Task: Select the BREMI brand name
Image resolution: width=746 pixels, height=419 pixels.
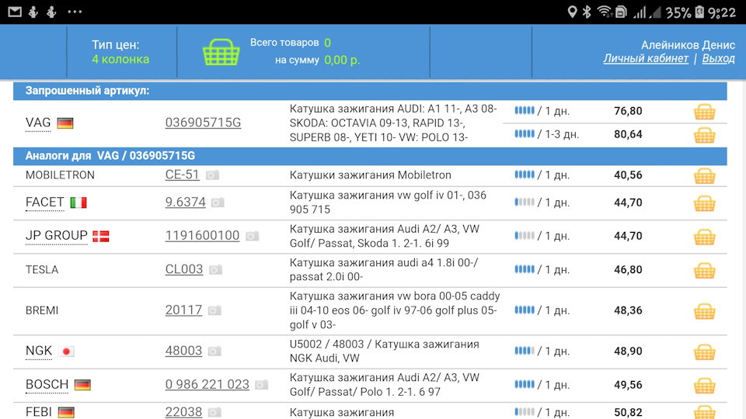Action: point(42,310)
